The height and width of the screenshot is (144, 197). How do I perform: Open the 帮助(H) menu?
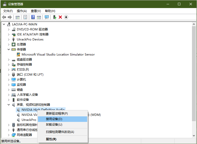pyautogui.click(x=50, y=11)
